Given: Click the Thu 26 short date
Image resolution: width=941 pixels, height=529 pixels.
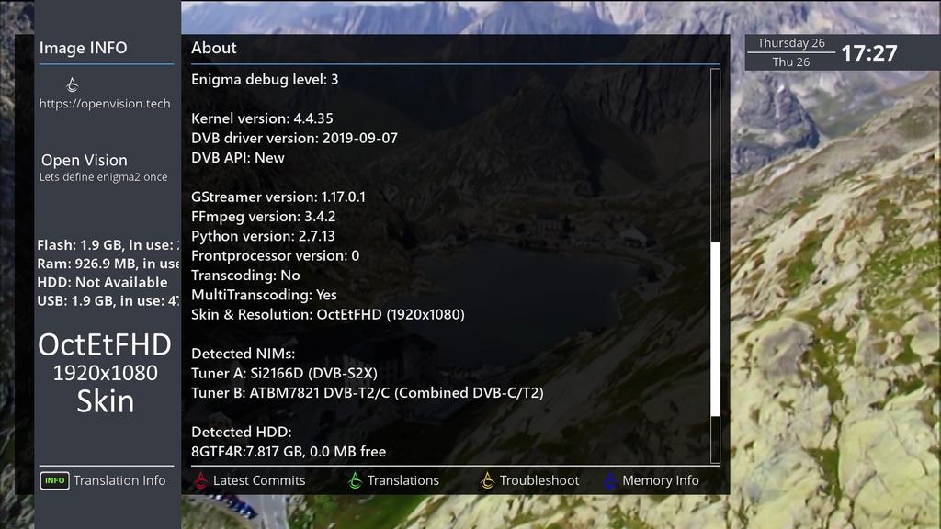Looking at the screenshot, I should point(791,62).
